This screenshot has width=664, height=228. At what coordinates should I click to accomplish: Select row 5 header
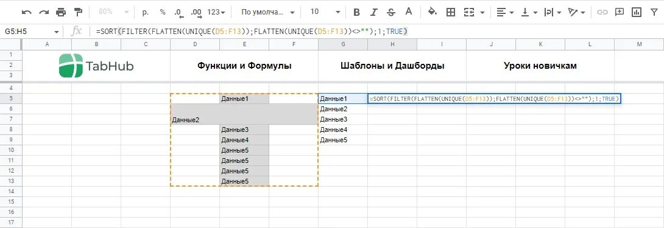click(11, 98)
